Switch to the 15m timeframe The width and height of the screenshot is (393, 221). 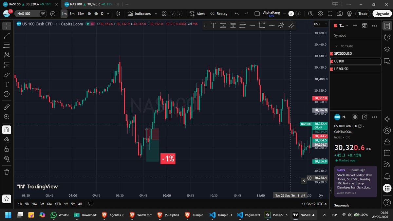tap(81, 14)
